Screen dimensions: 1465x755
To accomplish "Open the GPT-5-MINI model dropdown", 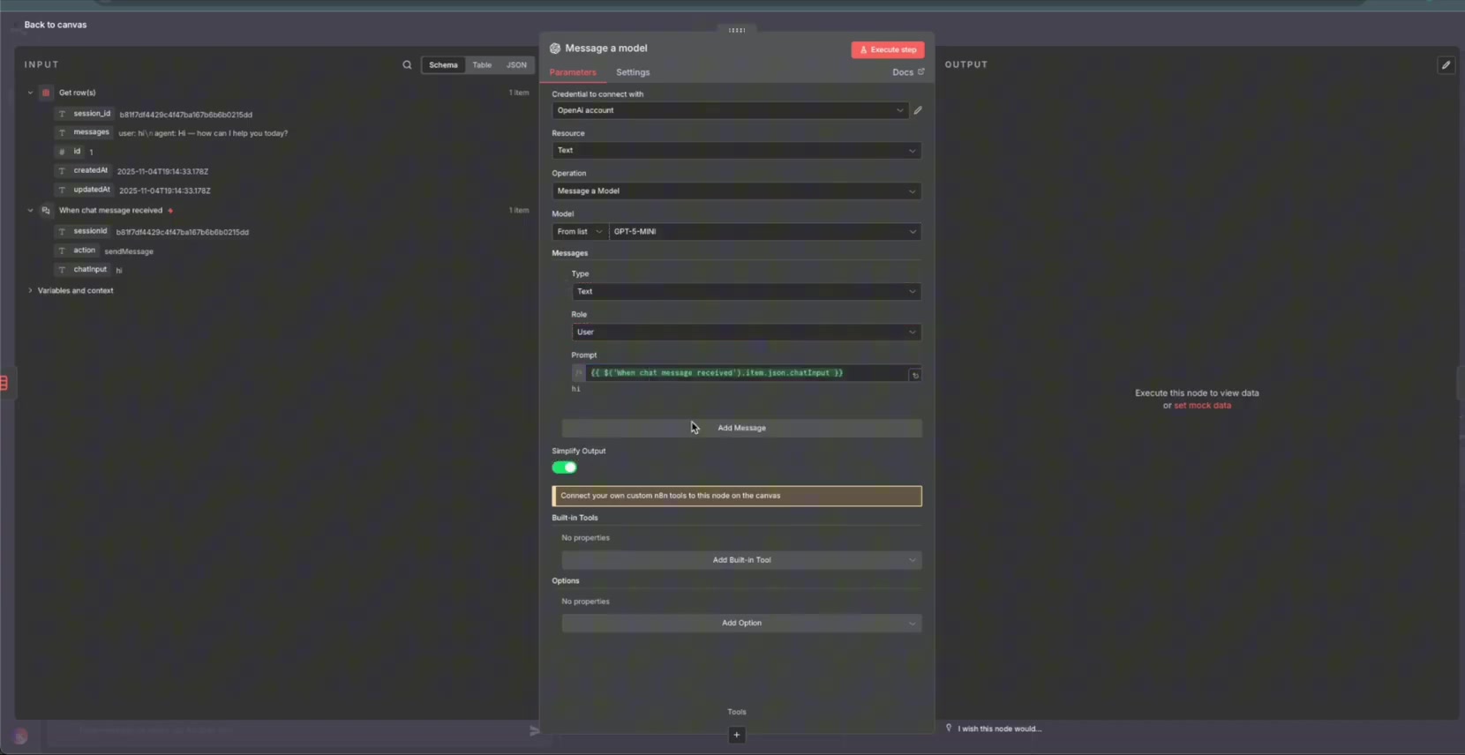I will [765, 232].
